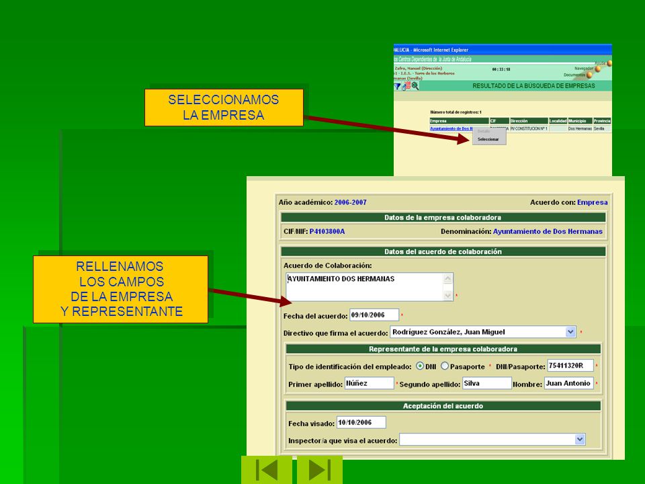Click the CIF column header
This screenshot has width=645, height=484.
click(x=499, y=121)
